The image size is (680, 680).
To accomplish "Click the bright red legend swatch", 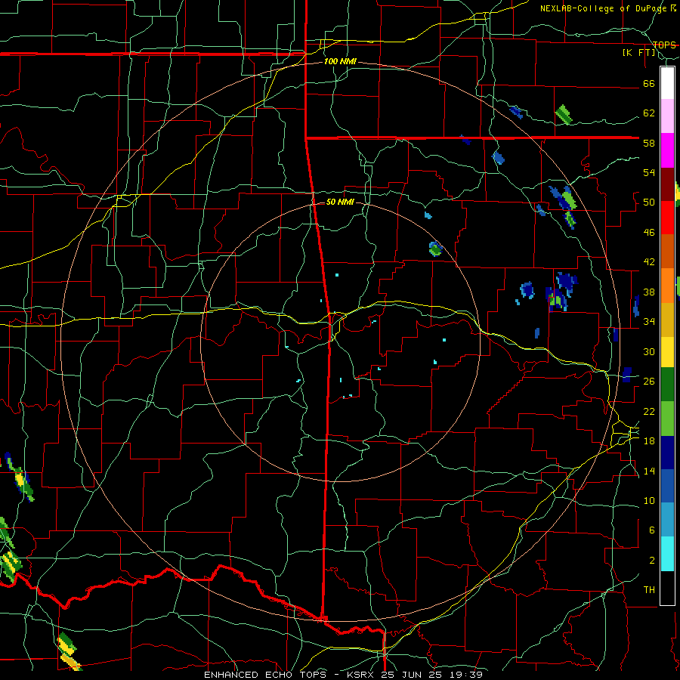I will click(667, 218).
